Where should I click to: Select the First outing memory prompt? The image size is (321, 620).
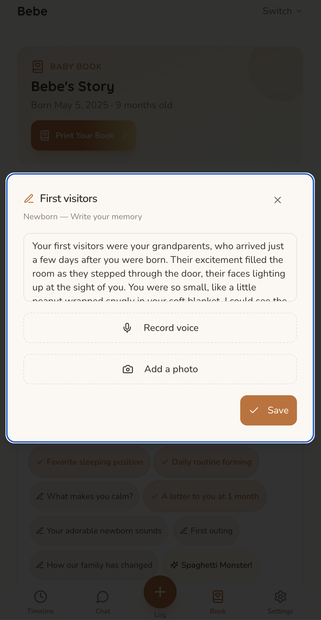(x=206, y=531)
